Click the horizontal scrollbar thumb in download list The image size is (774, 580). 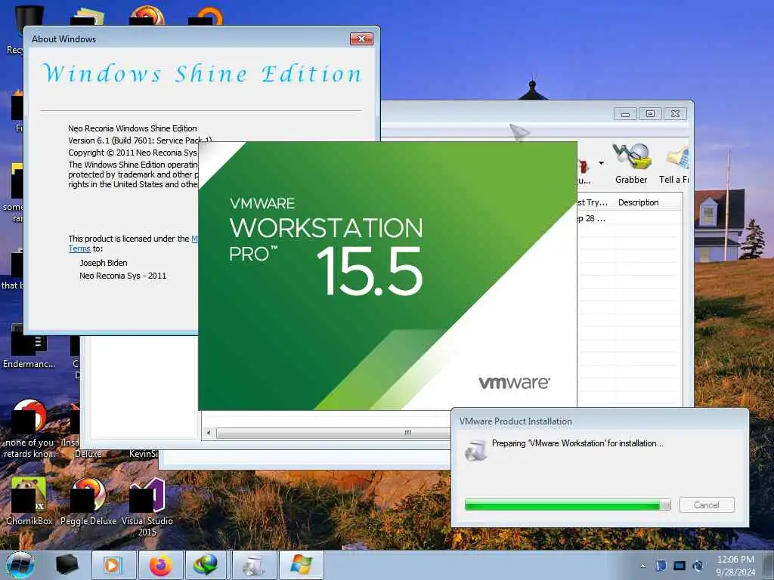tap(333, 433)
